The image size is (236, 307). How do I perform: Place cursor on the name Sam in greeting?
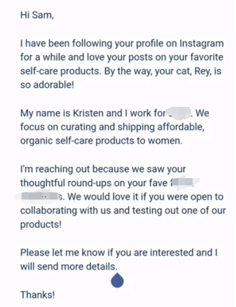43,15
